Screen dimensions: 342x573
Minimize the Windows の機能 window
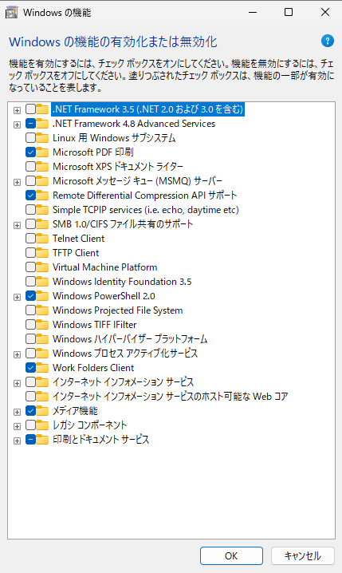[x=253, y=13]
